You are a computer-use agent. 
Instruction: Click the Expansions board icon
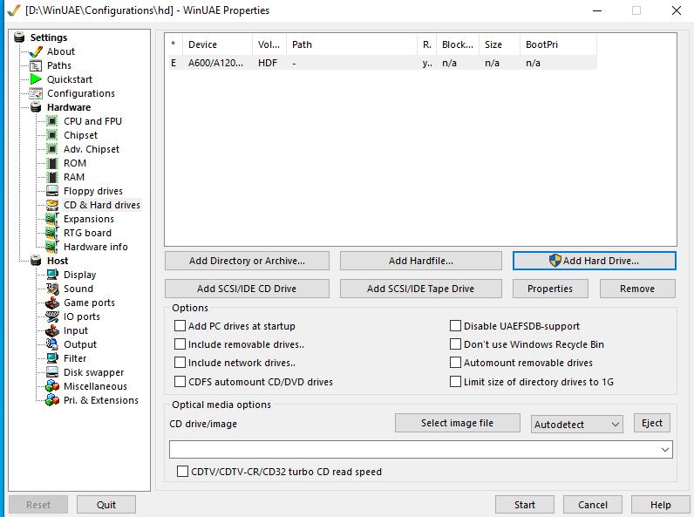coord(52,219)
